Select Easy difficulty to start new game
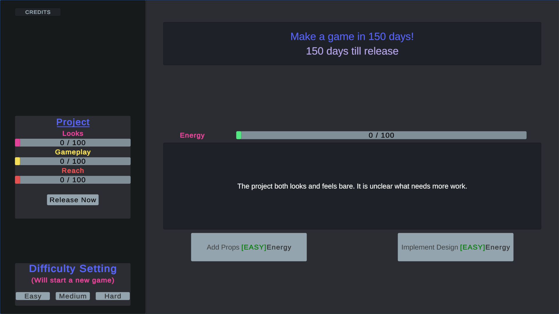Image resolution: width=559 pixels, height=314 pixels. click(x=33, y=296)
